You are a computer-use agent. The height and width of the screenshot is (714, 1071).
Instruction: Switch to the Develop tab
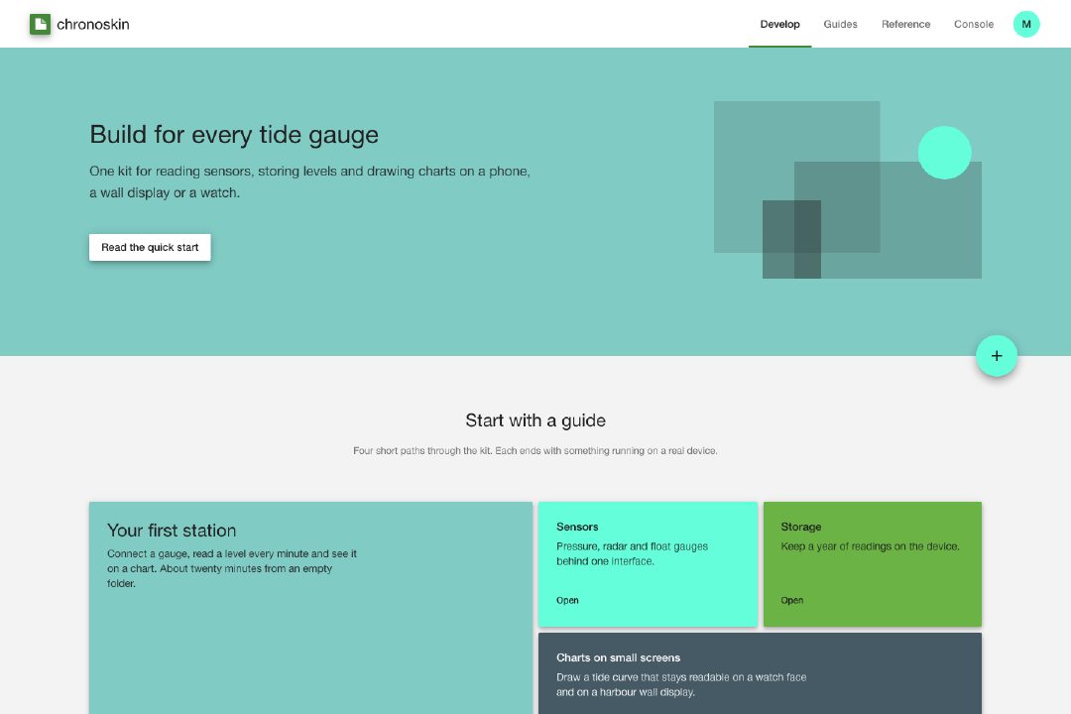click(x=780, y=24)
